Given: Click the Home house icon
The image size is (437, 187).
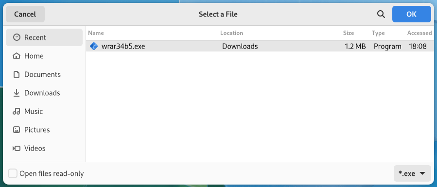Looking at the screenshot, I should (x=17, y=56).
